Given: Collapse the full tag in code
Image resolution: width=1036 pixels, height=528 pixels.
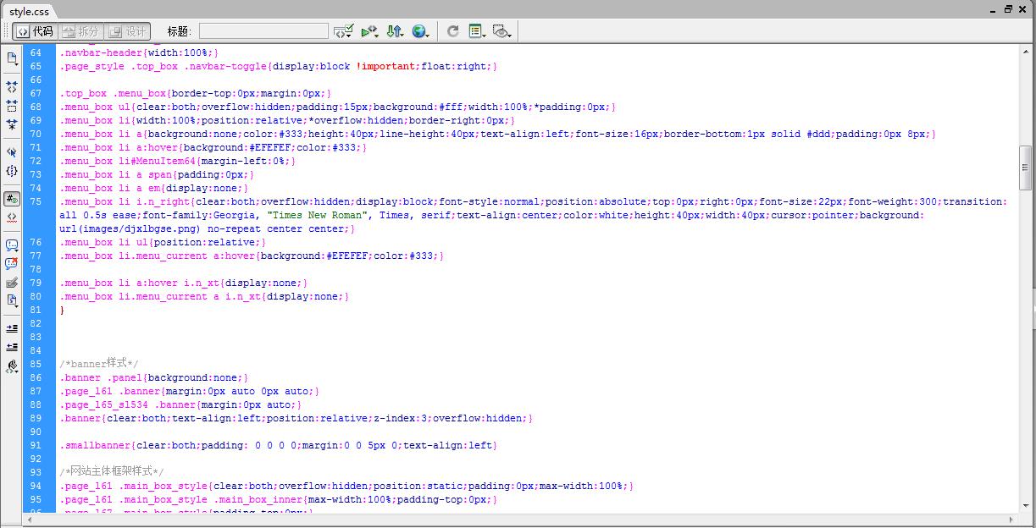Looking at the screenshot, I should coord(12,87).
